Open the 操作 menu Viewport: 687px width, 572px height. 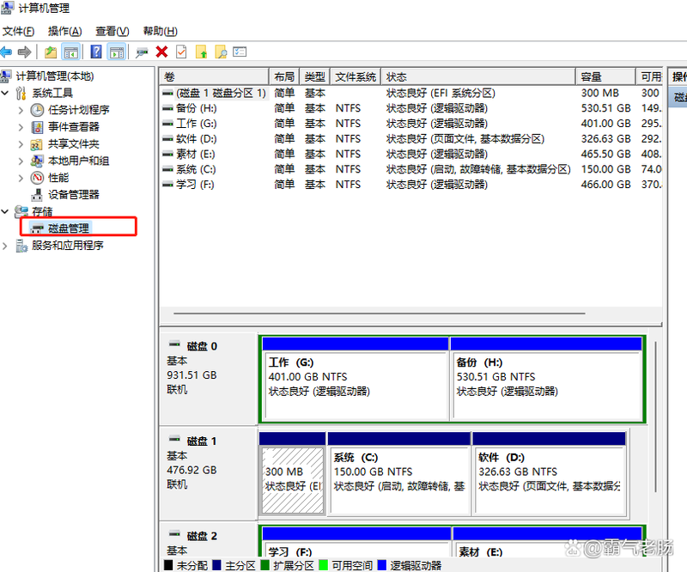(64, 31)
